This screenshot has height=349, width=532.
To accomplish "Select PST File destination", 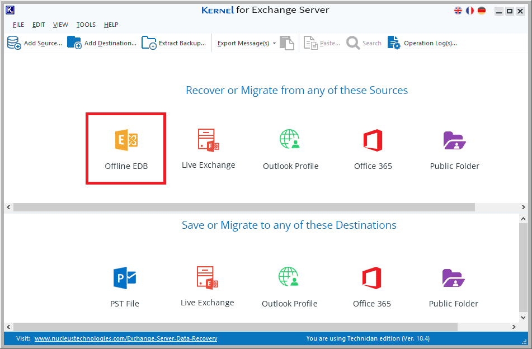I will (125, 287).
